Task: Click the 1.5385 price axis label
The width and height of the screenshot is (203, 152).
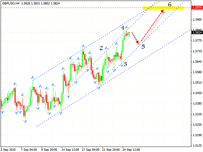Action: pos(197,104)
